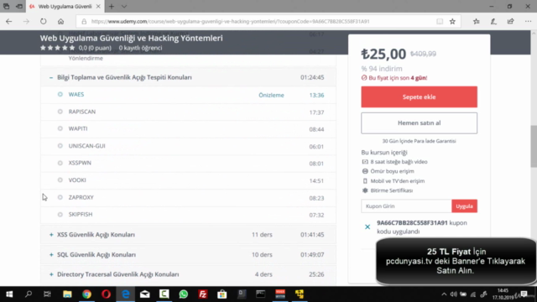Toggle reading view in address bar
Screen dimensions: 537x302
pyautogui.click(x=440, y=21)
